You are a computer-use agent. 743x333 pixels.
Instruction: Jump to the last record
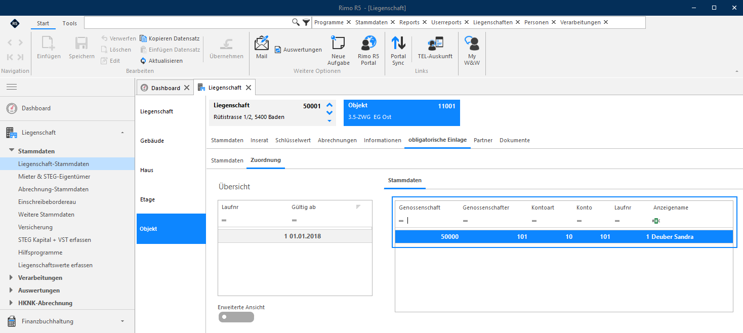[21, 57]
